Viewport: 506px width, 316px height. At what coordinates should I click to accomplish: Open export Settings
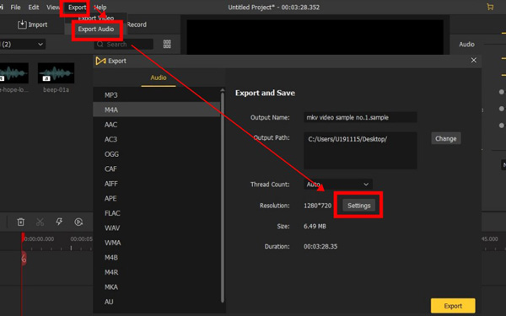point(359,206)
